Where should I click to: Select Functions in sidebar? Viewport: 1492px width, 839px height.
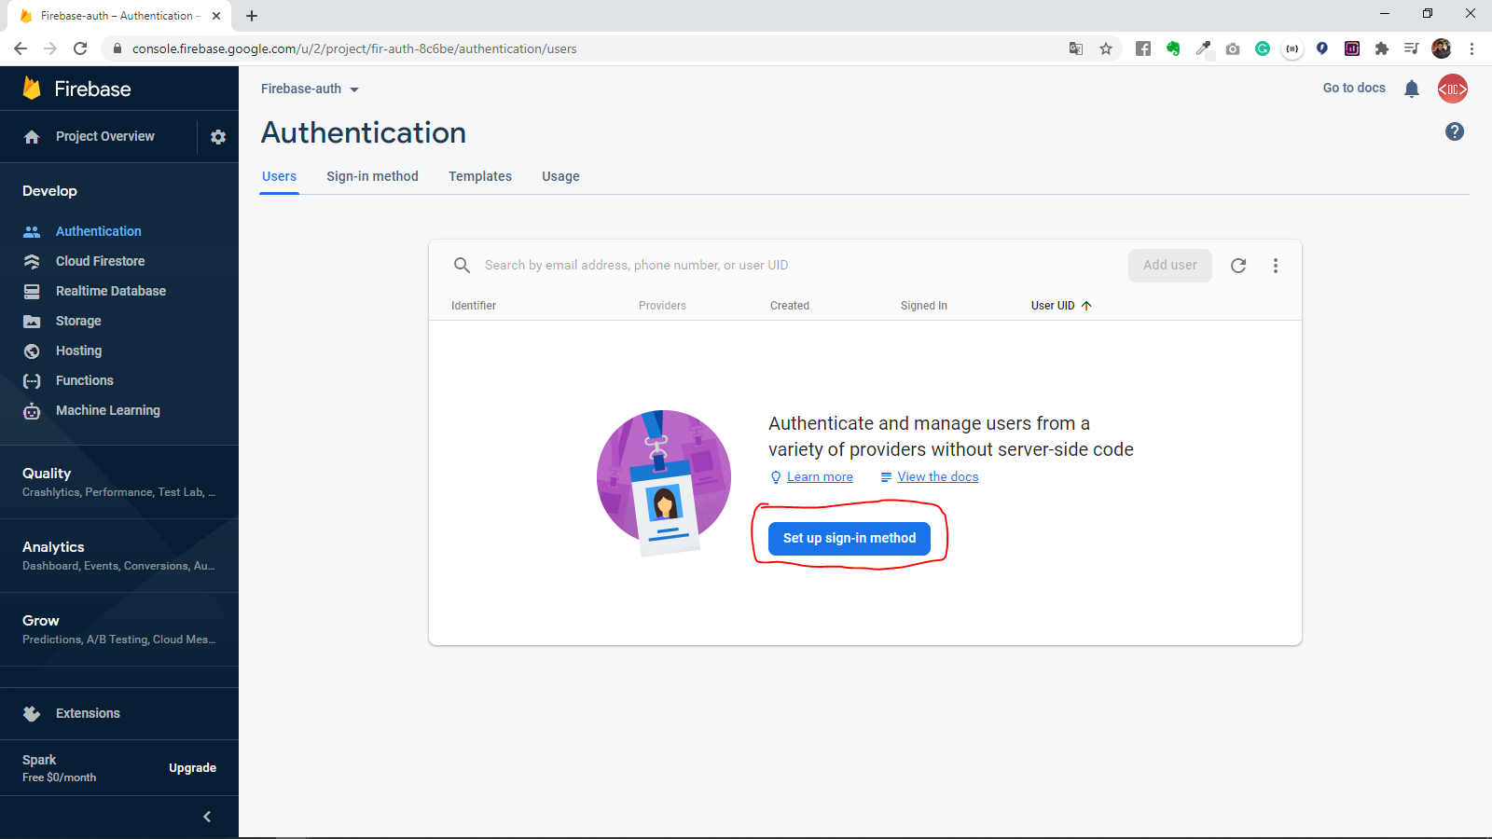tap(84, 380)
